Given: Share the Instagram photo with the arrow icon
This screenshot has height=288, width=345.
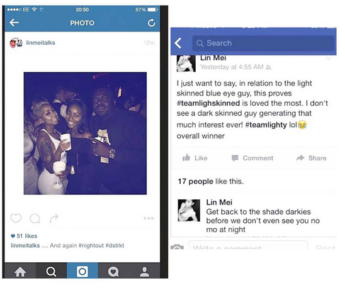Looking at the screenshot, I should coord(54,218).
